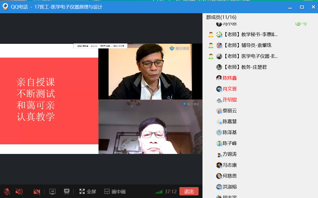Click the host icon beside 教学秘书-李惠
The width and height of the screenshot is (318, 198).
(x=211, y=34)
